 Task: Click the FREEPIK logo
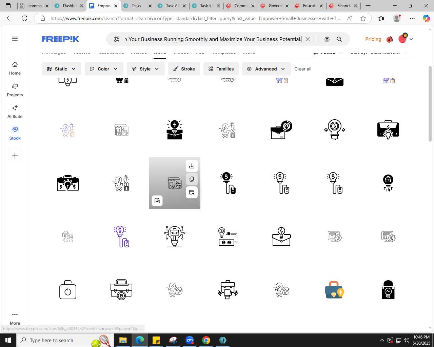point(60,39)
